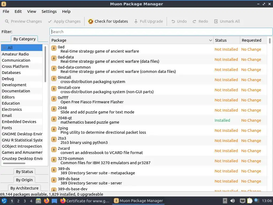
Task: Click the package icon beside 0xffff
Action: tap(54, 99)
